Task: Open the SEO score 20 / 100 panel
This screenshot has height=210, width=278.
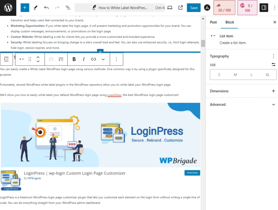Action: coord(224,8)
